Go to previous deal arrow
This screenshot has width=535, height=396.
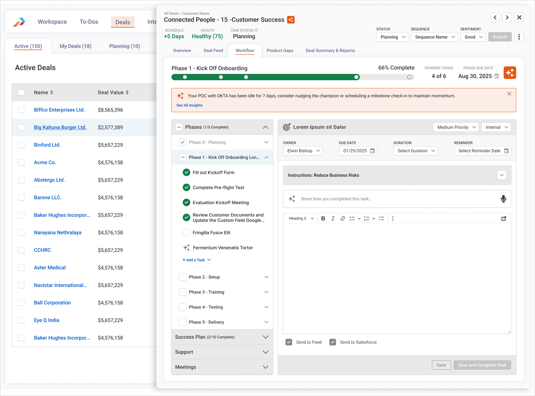(495, 18)
